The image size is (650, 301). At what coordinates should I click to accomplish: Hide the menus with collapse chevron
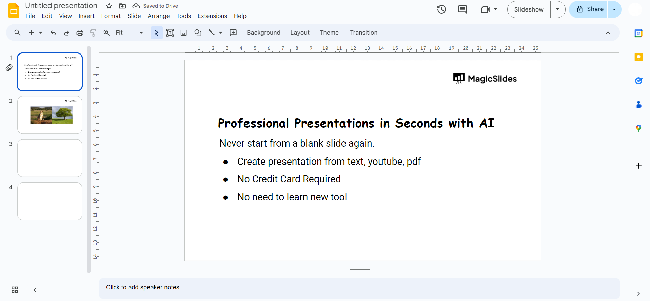click(x=608, y=33)
